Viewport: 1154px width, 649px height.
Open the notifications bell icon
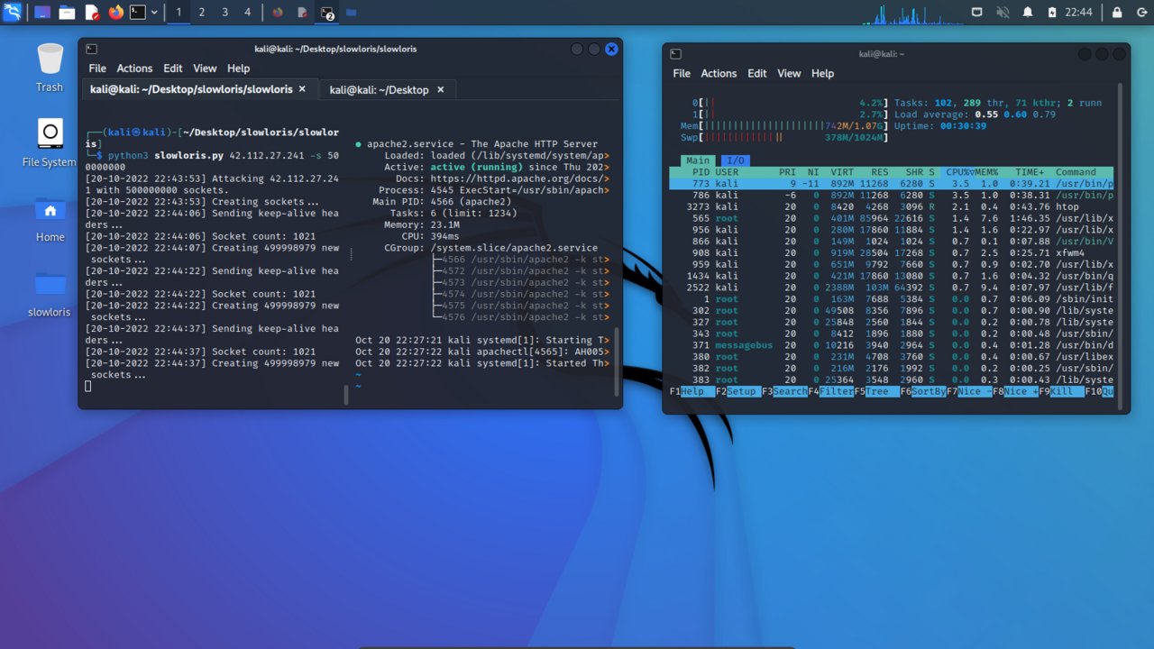(x=1027, y=13)
